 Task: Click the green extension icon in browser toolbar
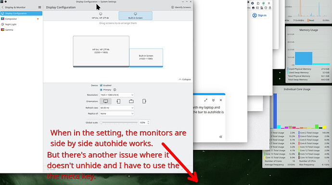(x=263, y=3)
